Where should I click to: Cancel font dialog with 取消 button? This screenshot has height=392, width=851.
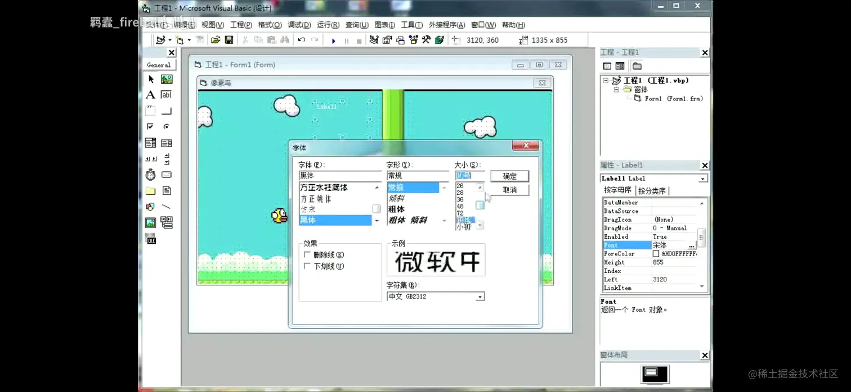(x=509, y=190)
